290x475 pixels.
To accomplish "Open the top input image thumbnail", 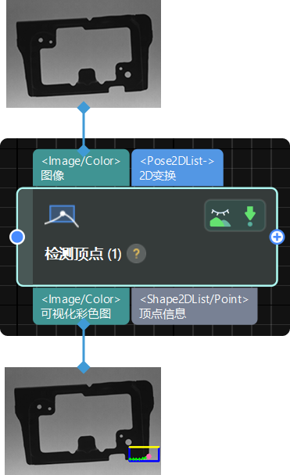I will [x=84, y=54].
